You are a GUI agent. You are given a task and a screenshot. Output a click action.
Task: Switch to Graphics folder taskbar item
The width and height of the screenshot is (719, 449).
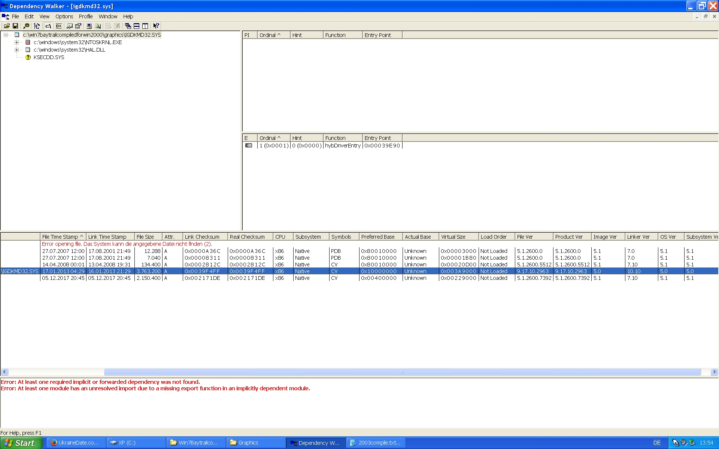tap(256, 443)
